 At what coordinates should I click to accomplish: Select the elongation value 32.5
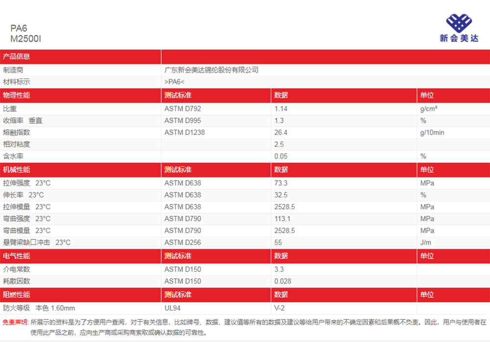click(281, 195)
